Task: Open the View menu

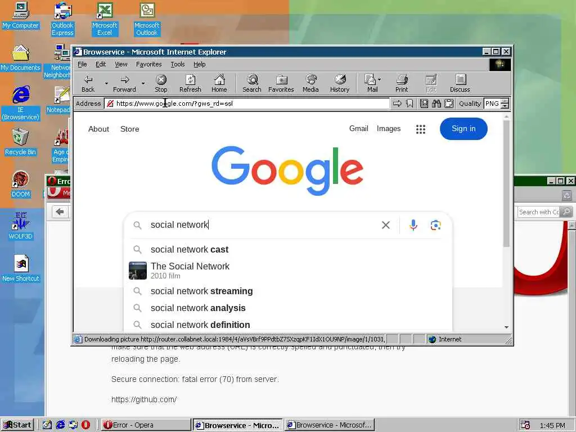Action: (x=121, y=64)
